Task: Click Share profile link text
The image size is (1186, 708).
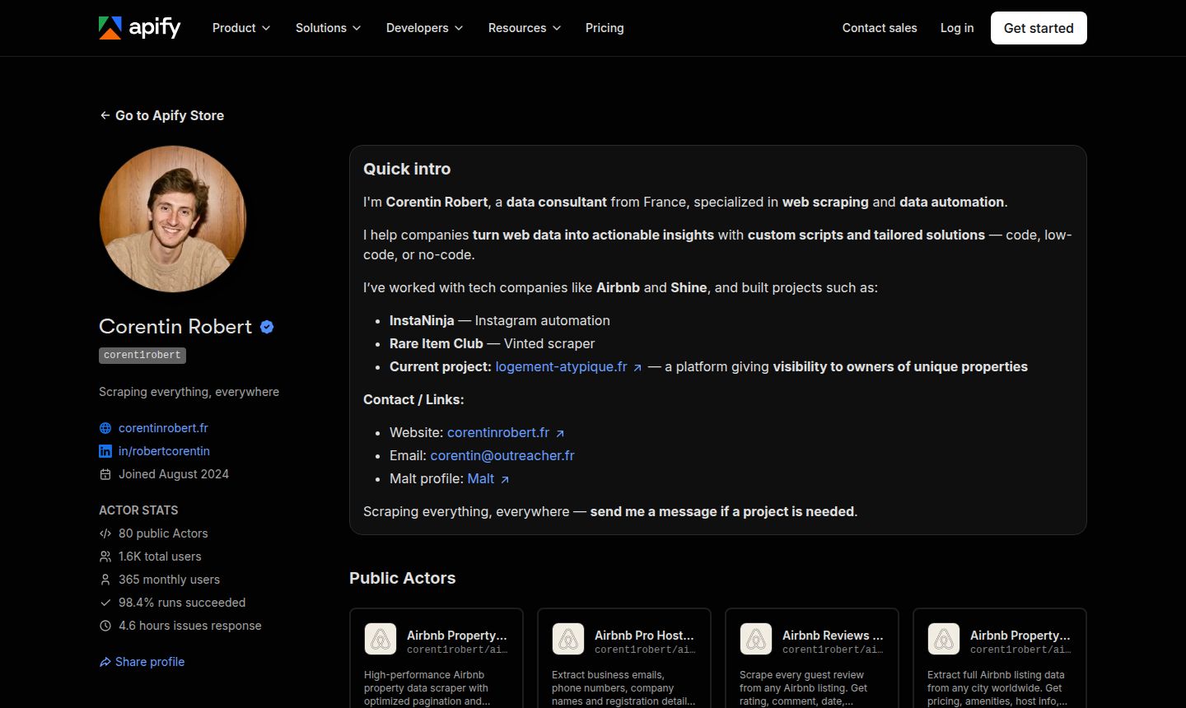Action: point(150,662)
